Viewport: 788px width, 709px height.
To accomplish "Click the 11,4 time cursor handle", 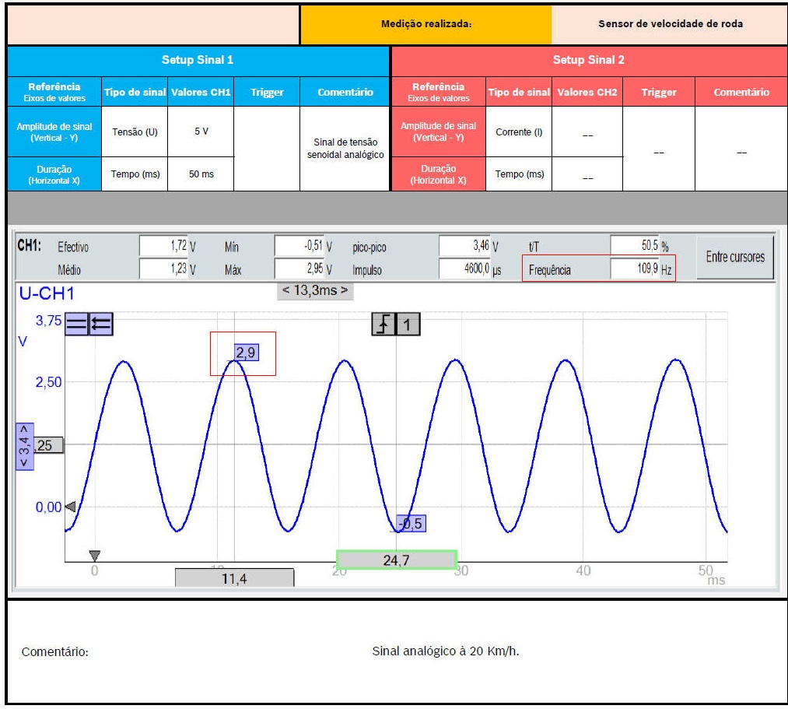I will [x=234, y=577].
